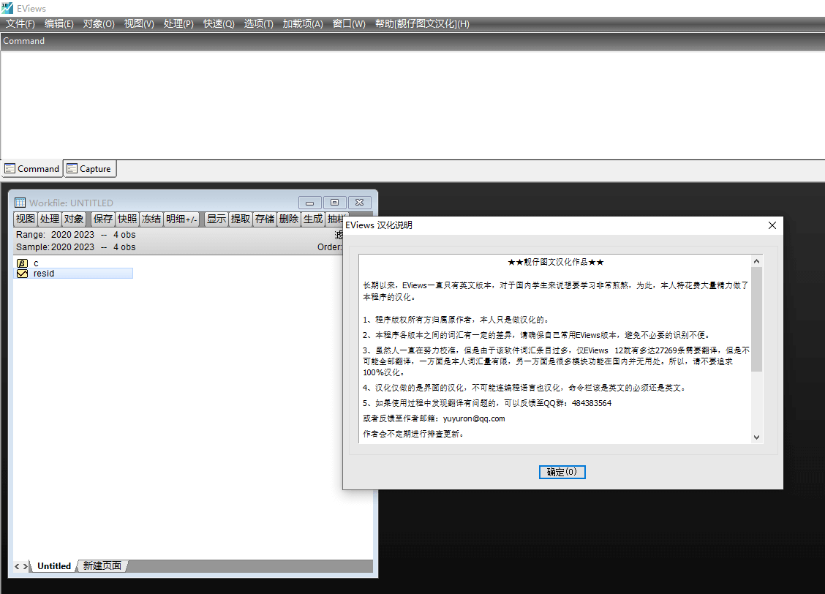Open the 帮助[靓仔图文汉化](H) menu
The width and height of the screenshot is (825, 594).
(422, 23)
